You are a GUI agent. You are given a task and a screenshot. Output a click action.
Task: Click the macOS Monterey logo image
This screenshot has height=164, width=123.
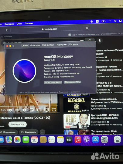click(x=25, y=71)
